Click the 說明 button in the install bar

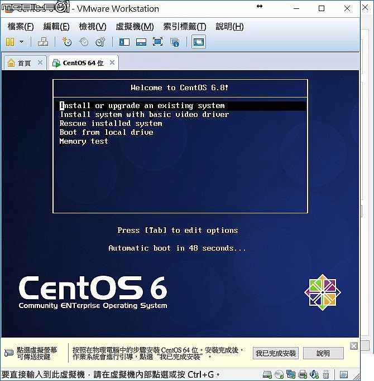point(323,353)
